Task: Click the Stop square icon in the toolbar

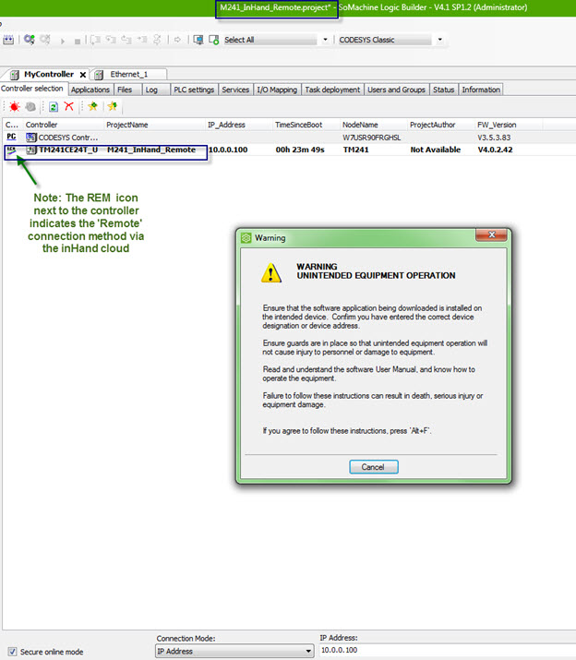Action: point(78,42)
